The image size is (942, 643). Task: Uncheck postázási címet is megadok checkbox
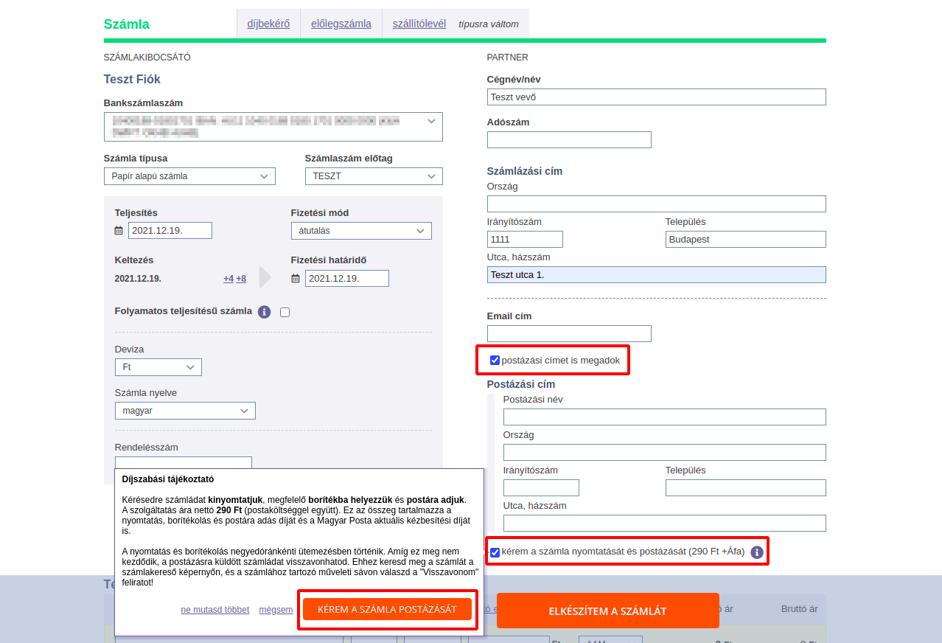[x=495, y=361]
